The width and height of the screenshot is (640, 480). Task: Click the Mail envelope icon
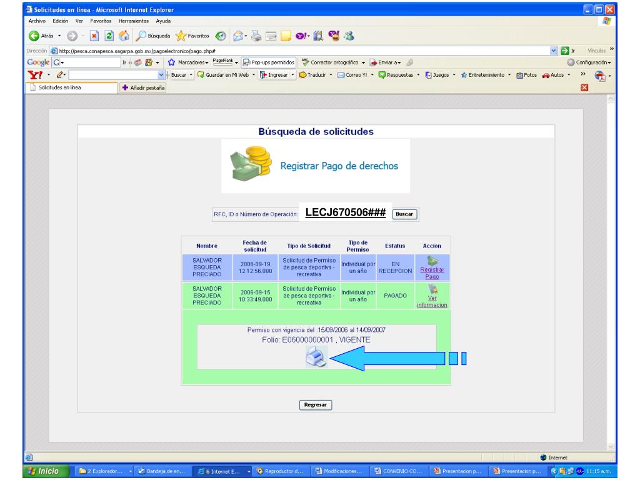pos(238,36)
